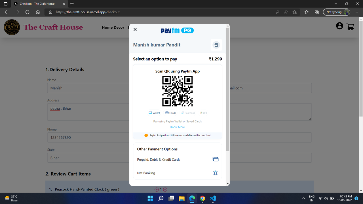Open the user account profile icon
Viewport: 363px width, 204px height.
click(339, 26)
